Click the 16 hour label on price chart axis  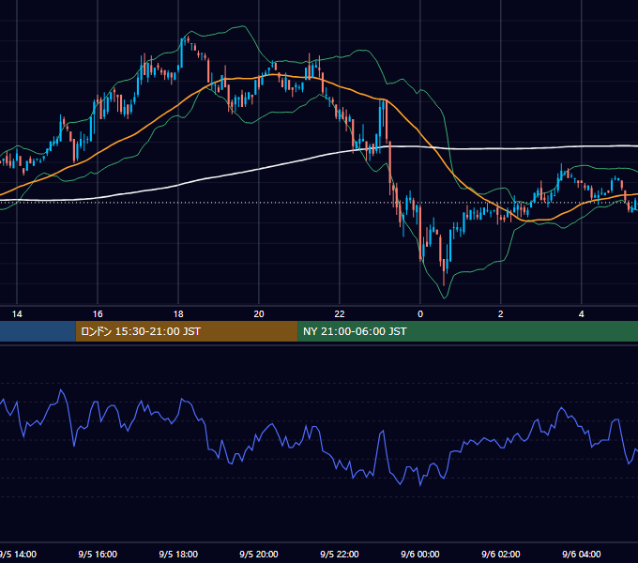[98, 314]
